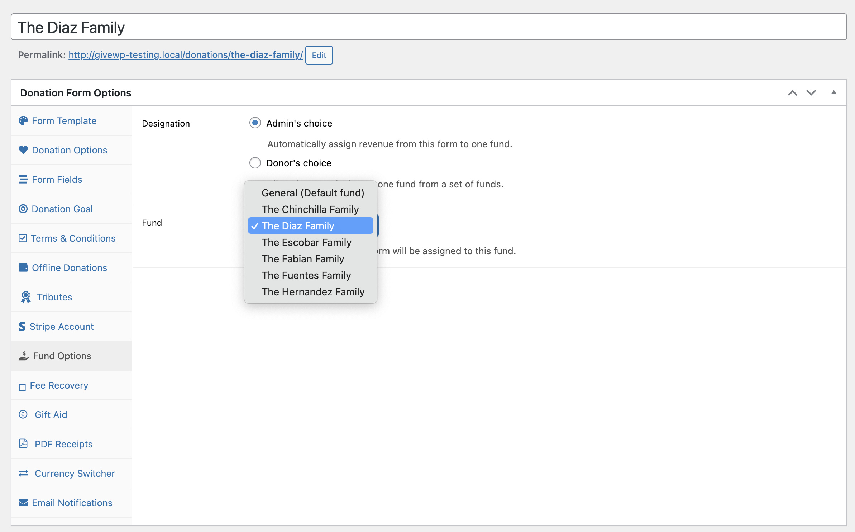Click the Terms & Conditions checkmark icon

[x=23, y=238]
